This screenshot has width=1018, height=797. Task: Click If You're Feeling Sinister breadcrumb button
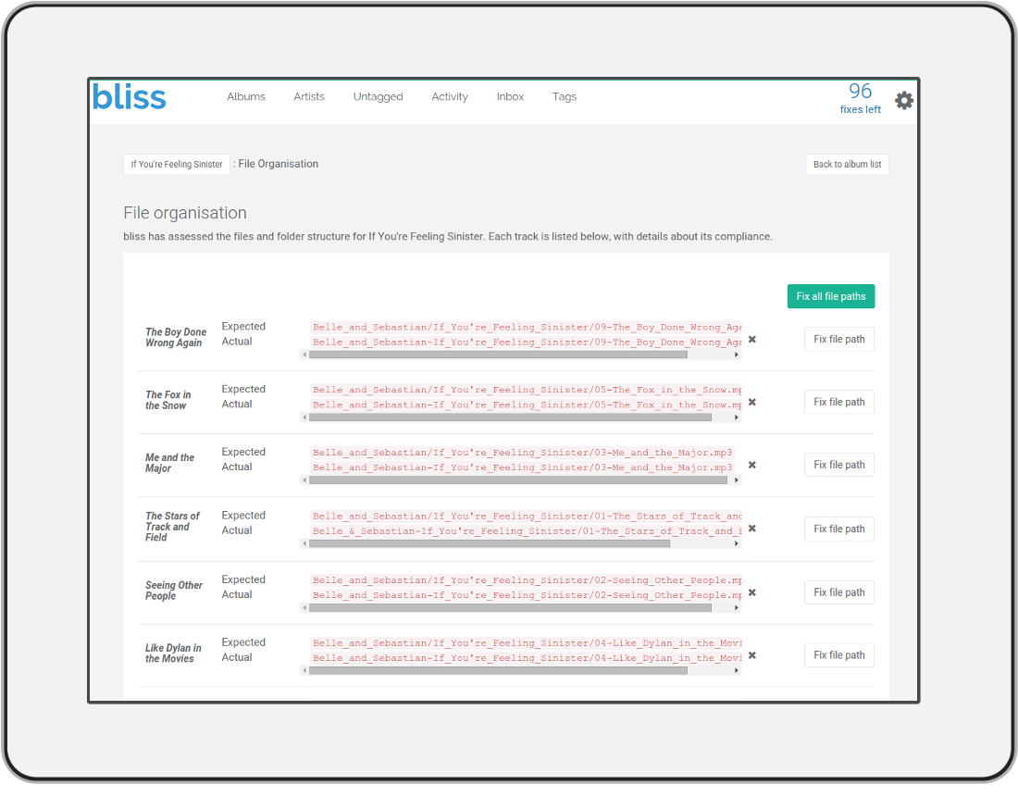click(x=177, y=165)
